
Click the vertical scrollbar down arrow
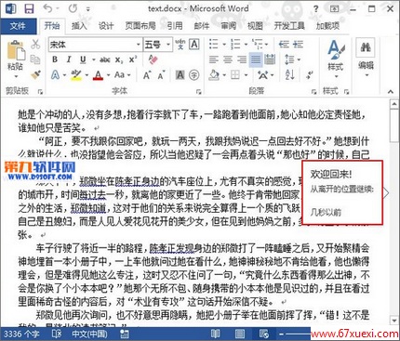[394, 321]
